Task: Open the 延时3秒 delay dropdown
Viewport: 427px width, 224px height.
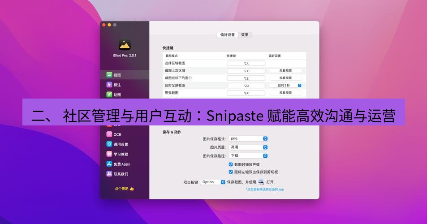Action: (x=285, y=86)
